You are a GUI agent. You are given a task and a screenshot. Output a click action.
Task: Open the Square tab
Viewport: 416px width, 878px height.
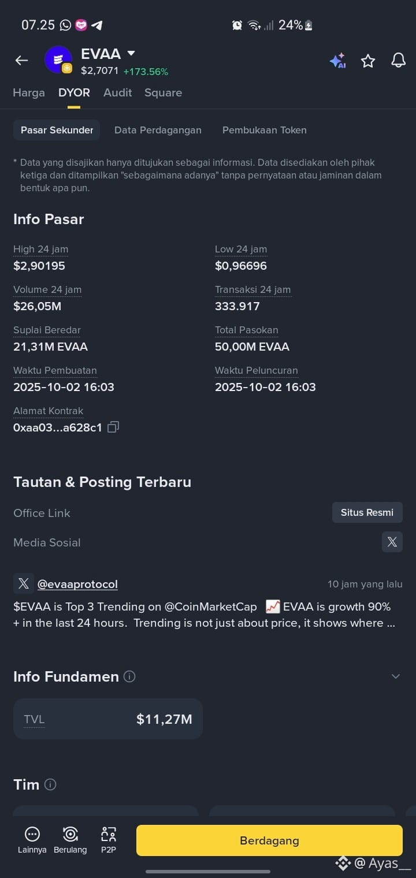[x=164, y=92]
